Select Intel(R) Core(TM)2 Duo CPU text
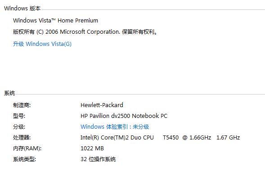Viewport: 265px width, 171px height. click(117, 138)
